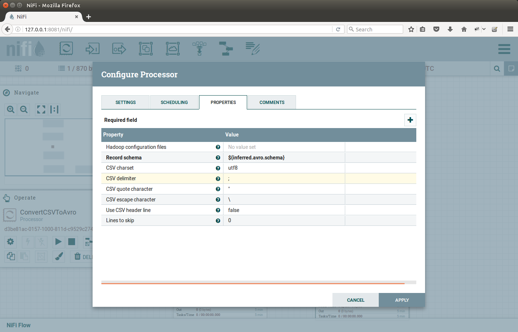Image resolution: width=518 pixels, height=332 pixels.
Task: Click the Firefox address bar
Action: (175, 29)
